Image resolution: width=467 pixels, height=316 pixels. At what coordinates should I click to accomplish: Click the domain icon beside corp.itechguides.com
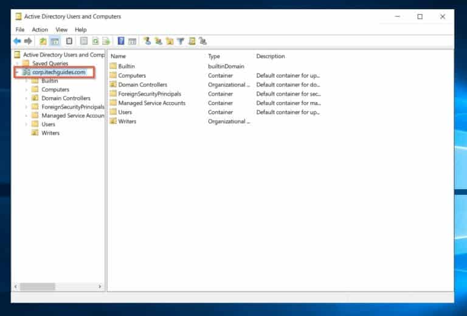tap(27, 72)
